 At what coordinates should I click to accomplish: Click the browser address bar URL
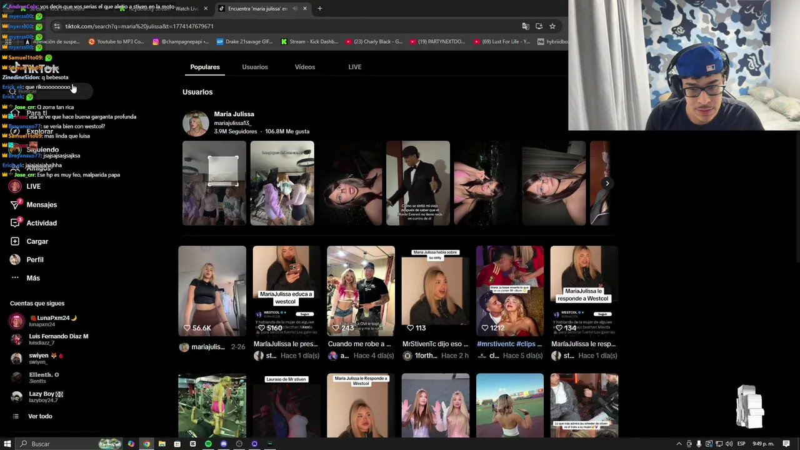139,26
